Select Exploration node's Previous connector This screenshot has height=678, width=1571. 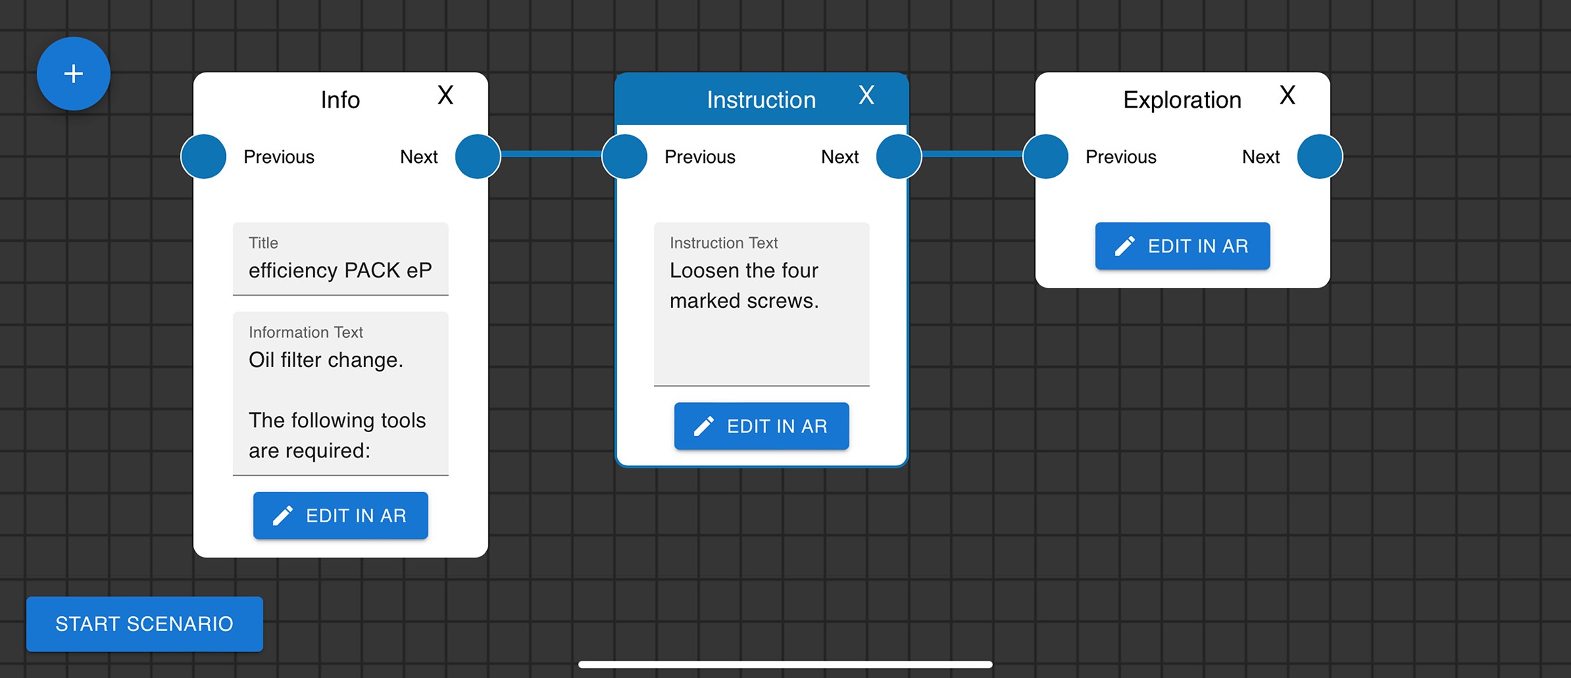(x=1046, y=157)
